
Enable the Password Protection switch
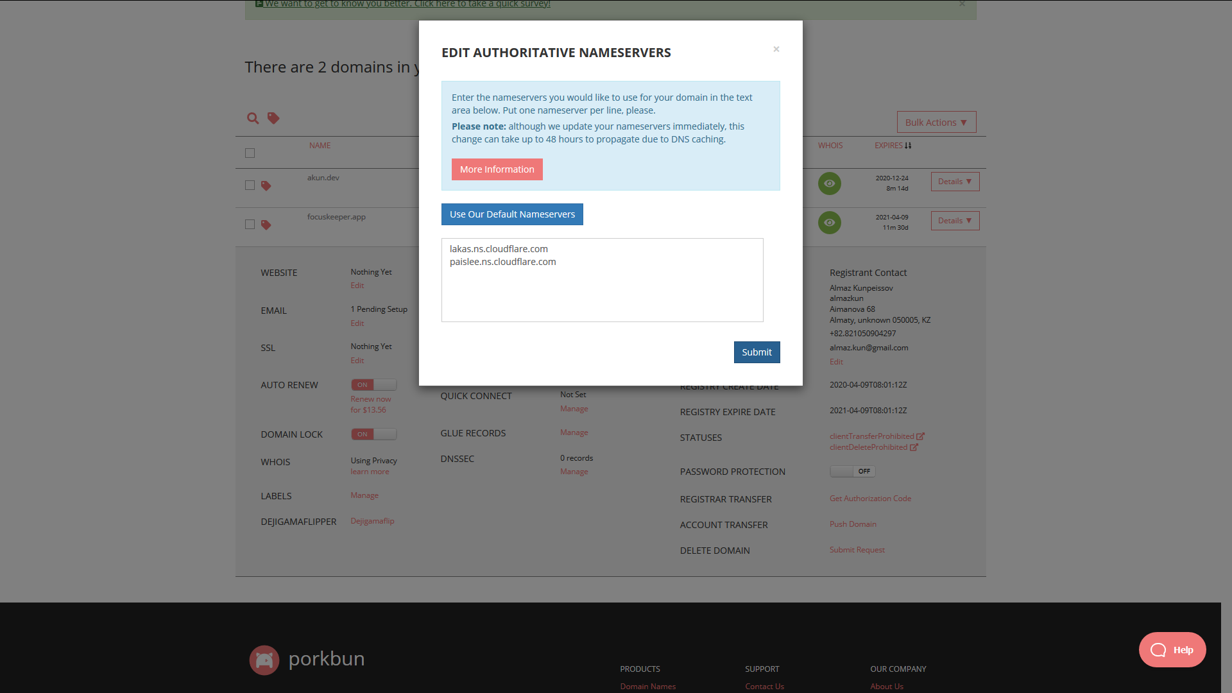point(852,472)
